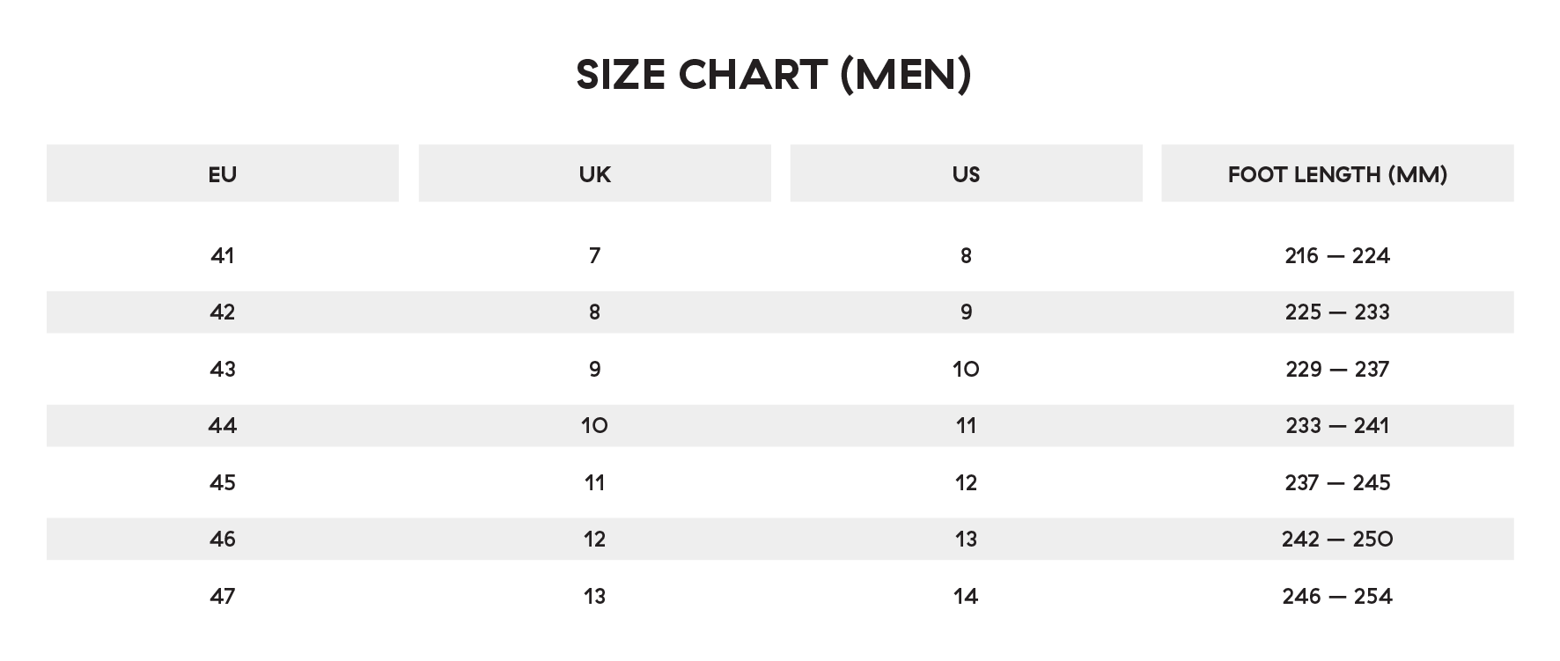Select EU size 44 cell
1560x661 pixels.
(223, 425)
